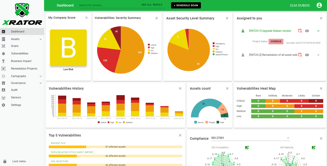Click the Scans sidebar icon
Screen dimensions: 327x166
point(3,46)
